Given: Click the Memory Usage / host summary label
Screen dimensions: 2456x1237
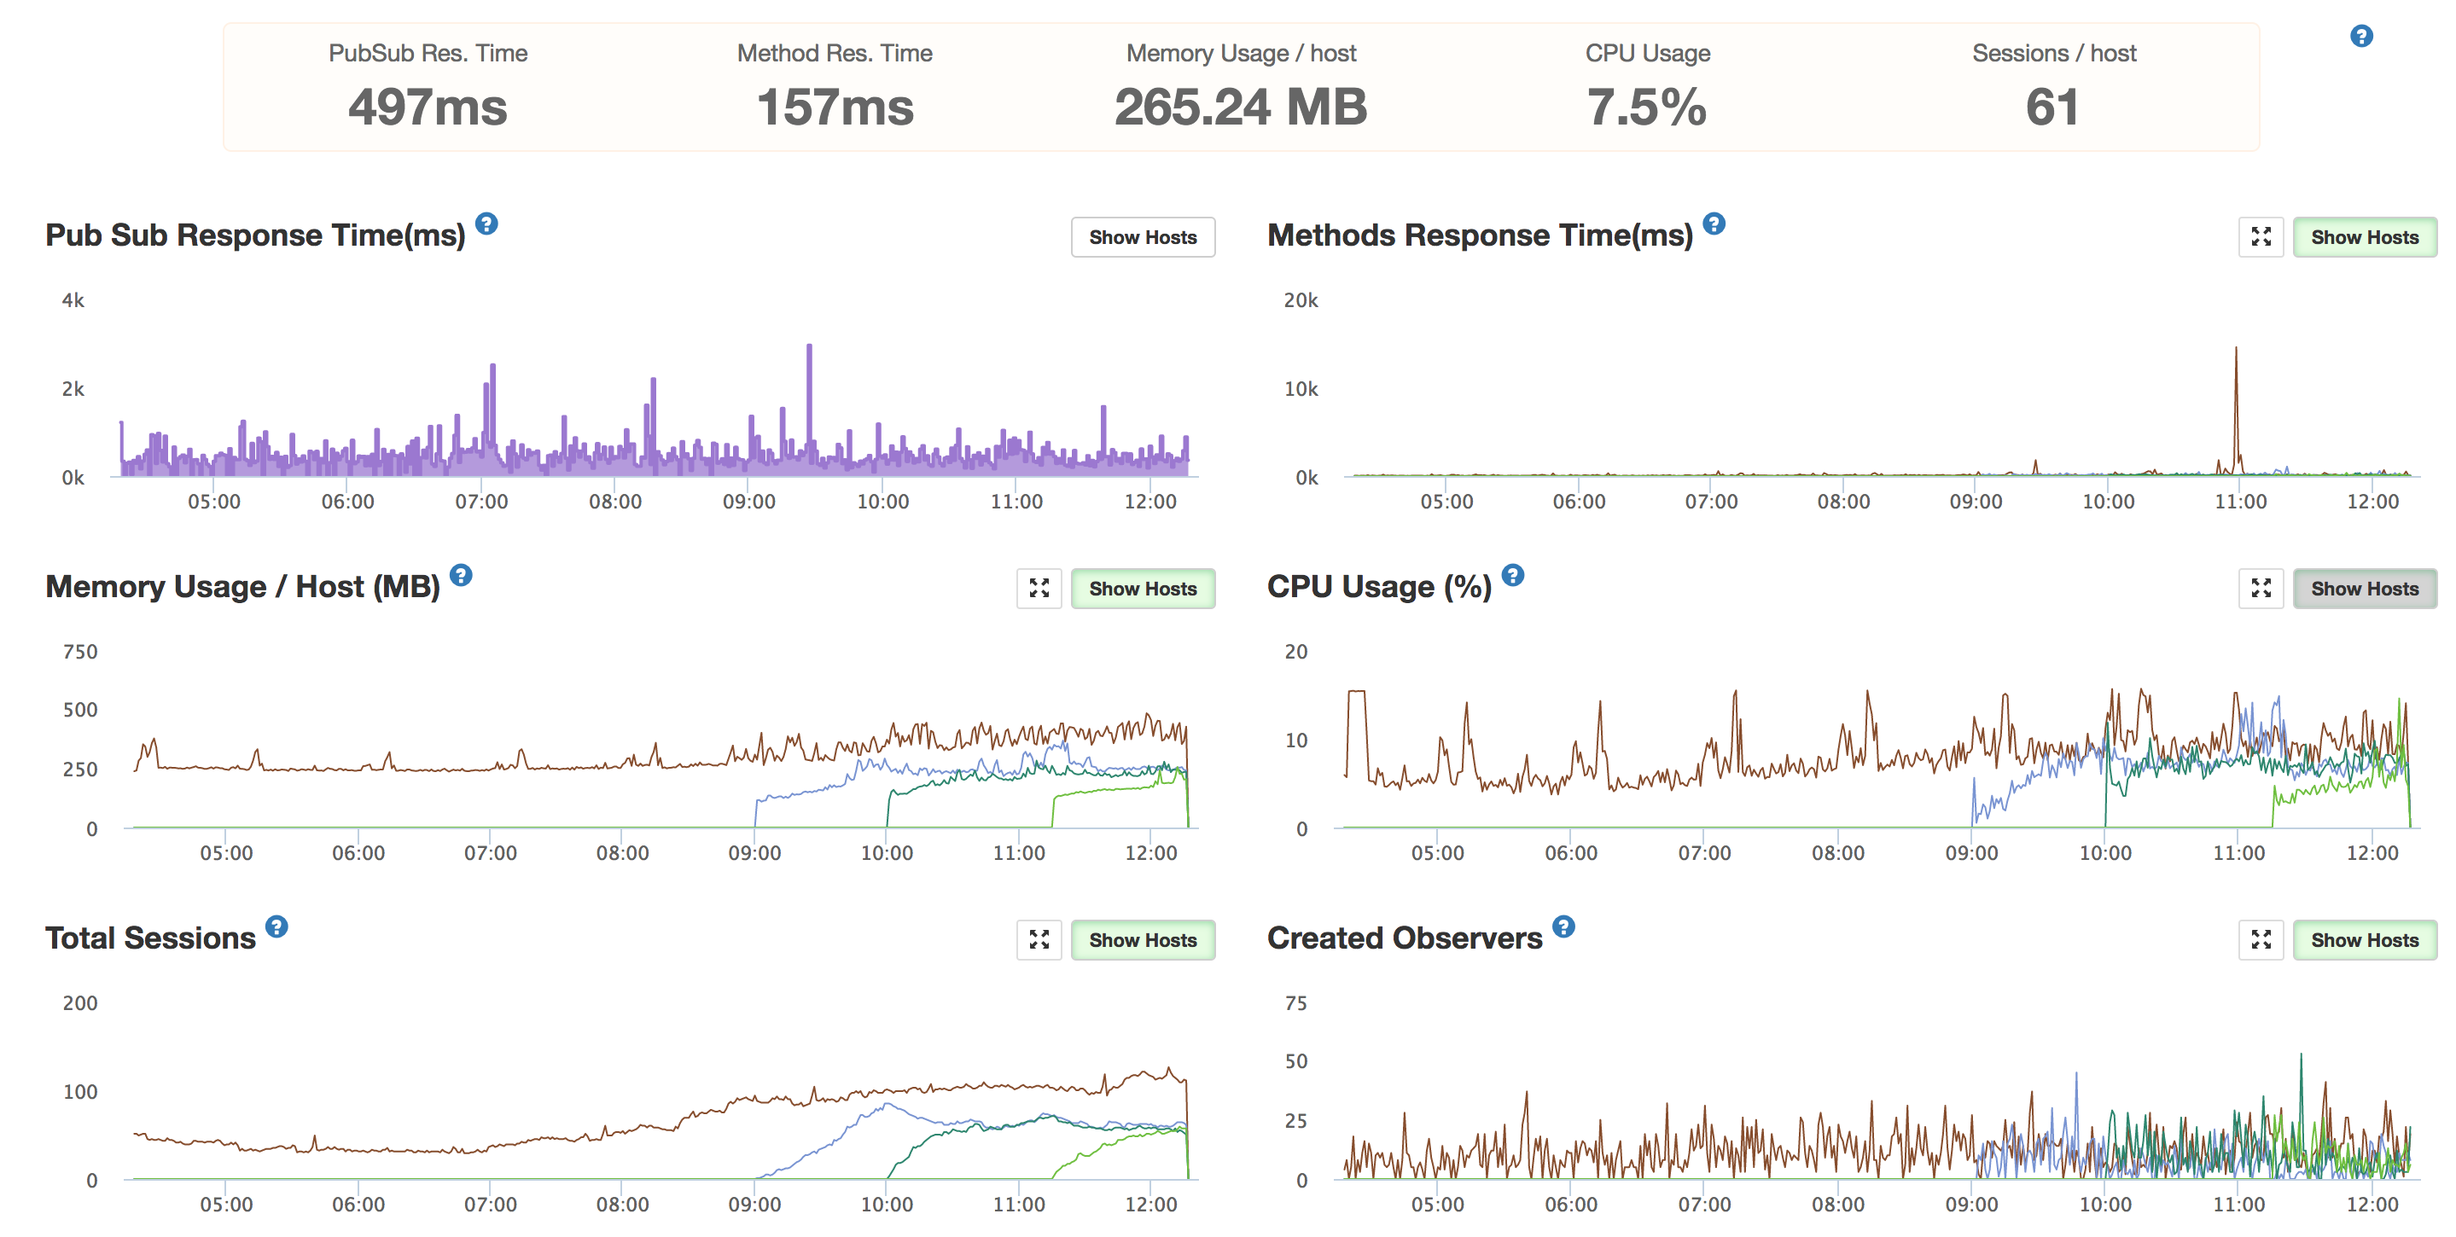Looking at the screenshot, I should (1241, 54).
